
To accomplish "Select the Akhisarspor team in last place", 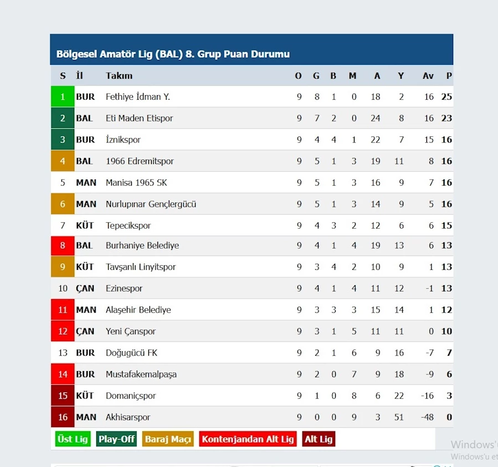I will click(x=127, y=417).
